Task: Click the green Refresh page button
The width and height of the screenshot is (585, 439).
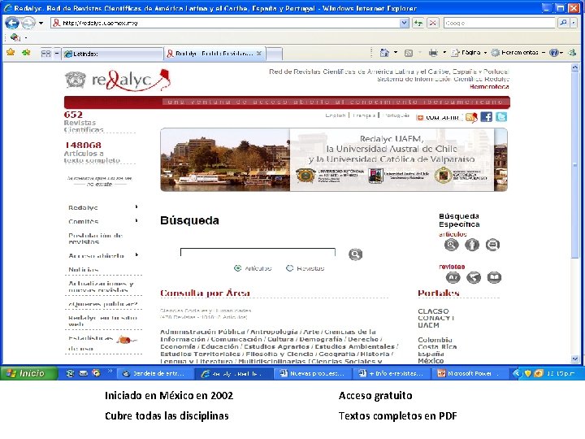Action: coord(418,23)
